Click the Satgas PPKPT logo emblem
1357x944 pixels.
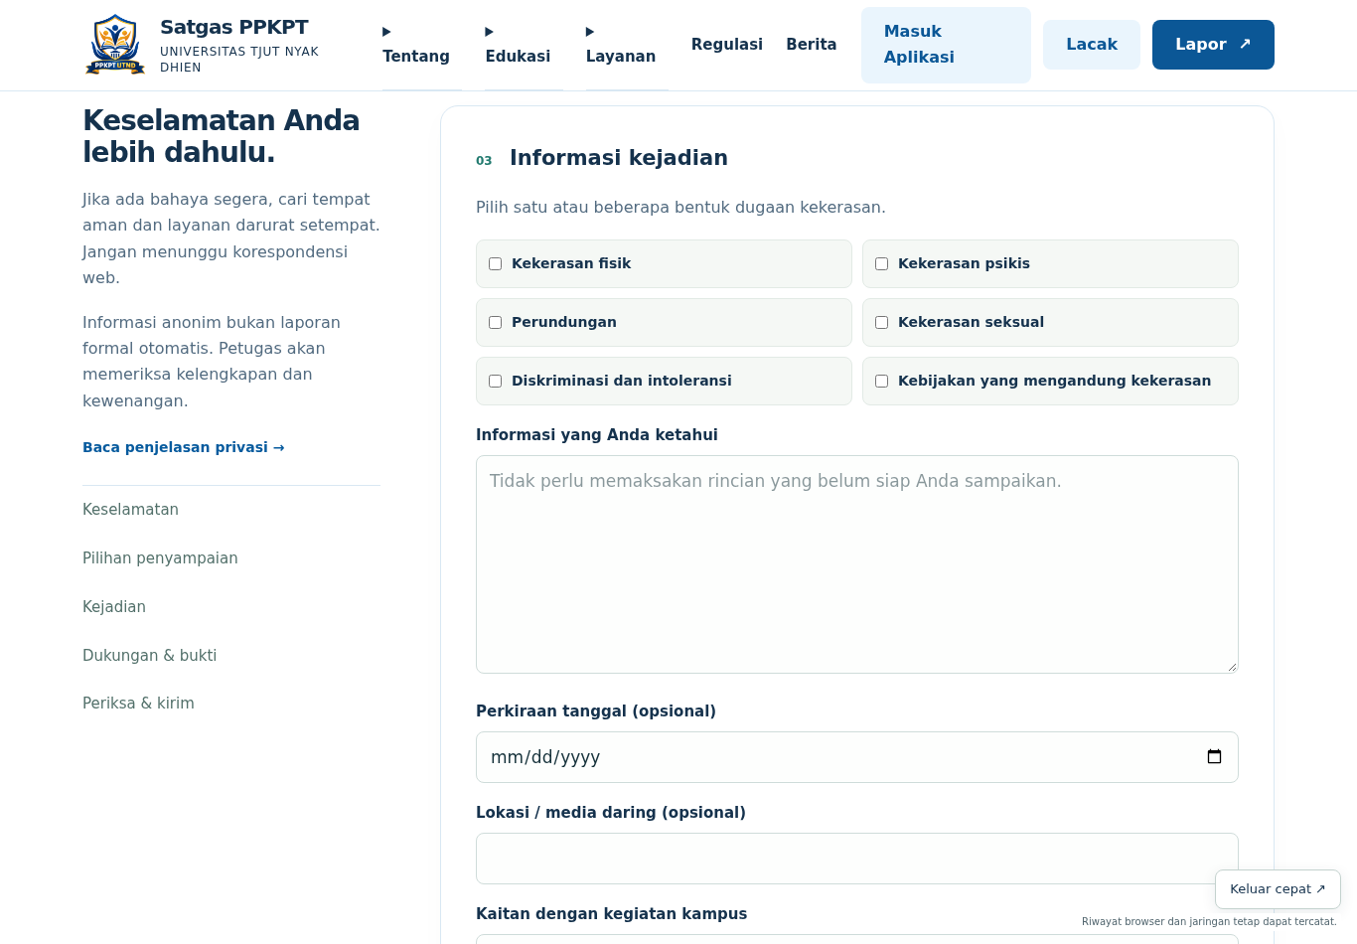tap(115, 45)
